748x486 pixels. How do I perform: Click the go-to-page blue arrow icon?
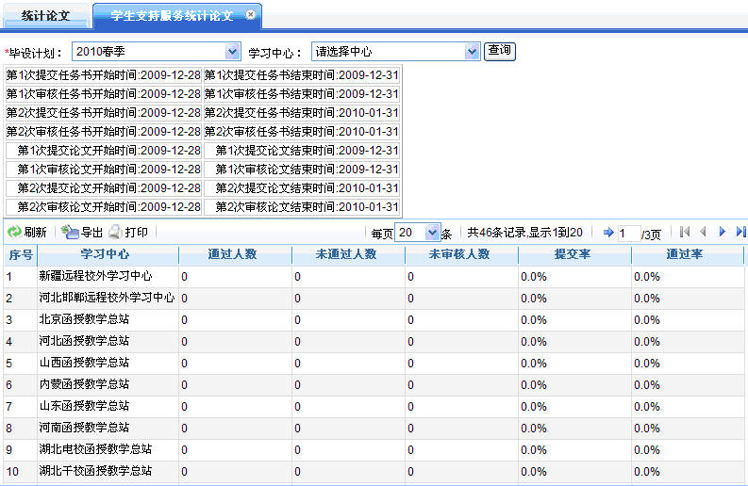pos(608,232)
